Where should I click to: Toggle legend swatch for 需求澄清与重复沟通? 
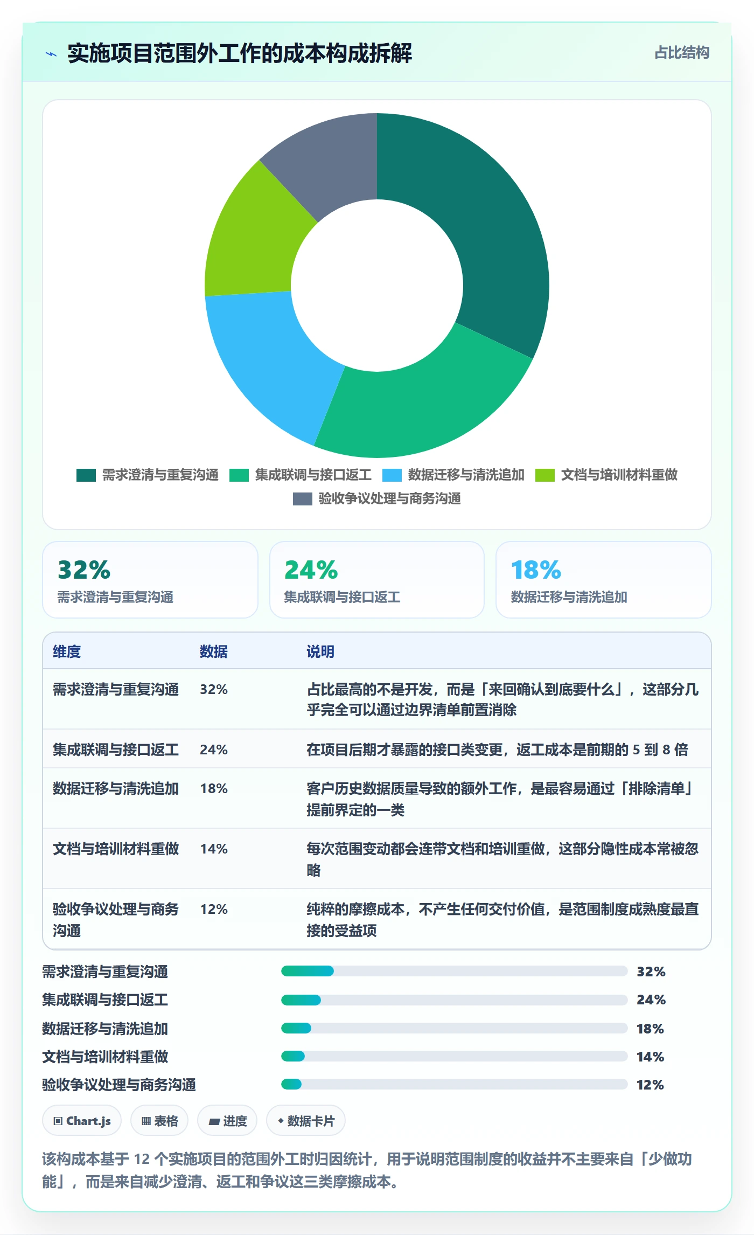point(86,475)
